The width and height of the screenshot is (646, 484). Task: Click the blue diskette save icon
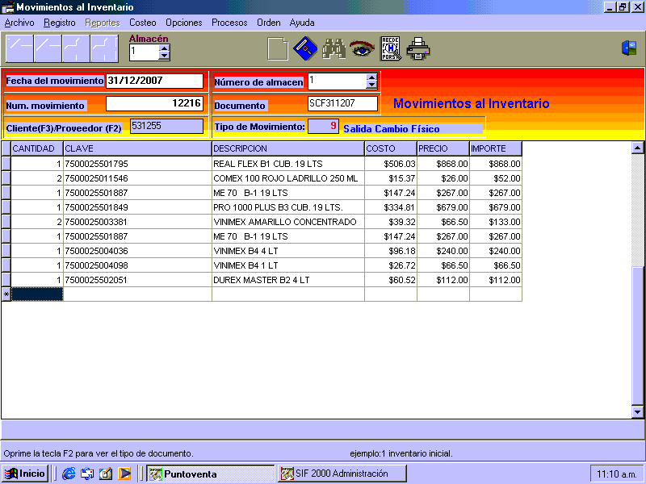304,49
